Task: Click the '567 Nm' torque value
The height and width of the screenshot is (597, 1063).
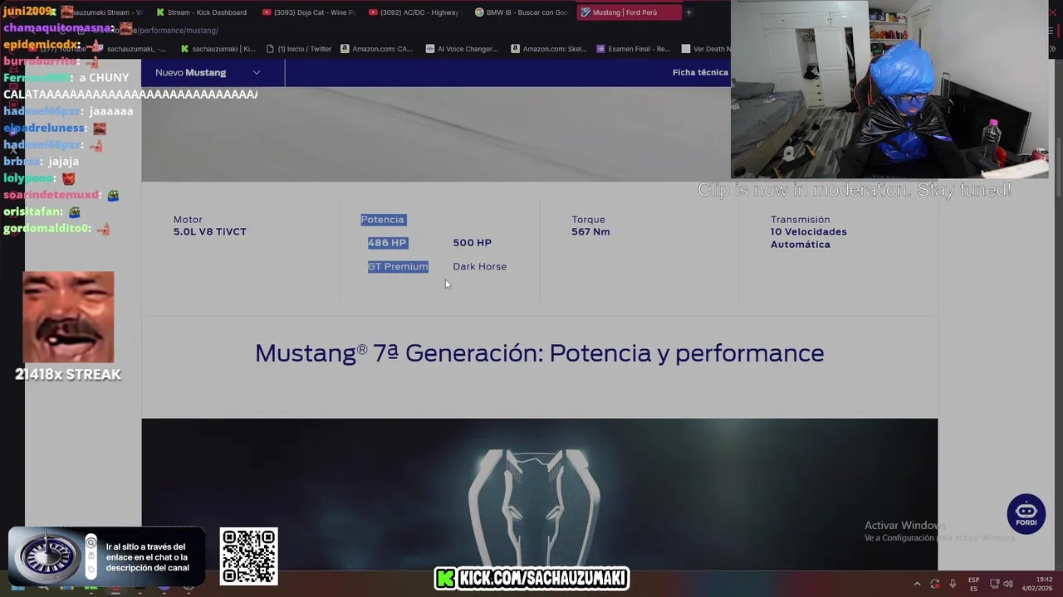Action: point(590,232)
